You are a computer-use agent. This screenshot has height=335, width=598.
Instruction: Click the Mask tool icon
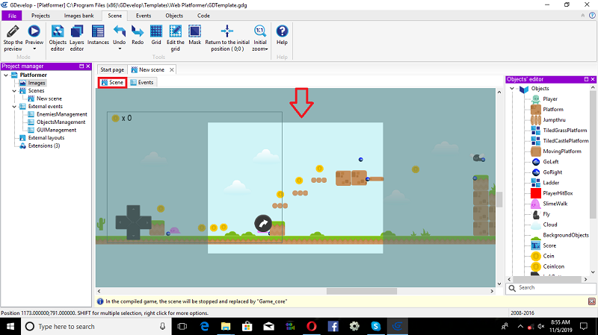tap(194, 31)
